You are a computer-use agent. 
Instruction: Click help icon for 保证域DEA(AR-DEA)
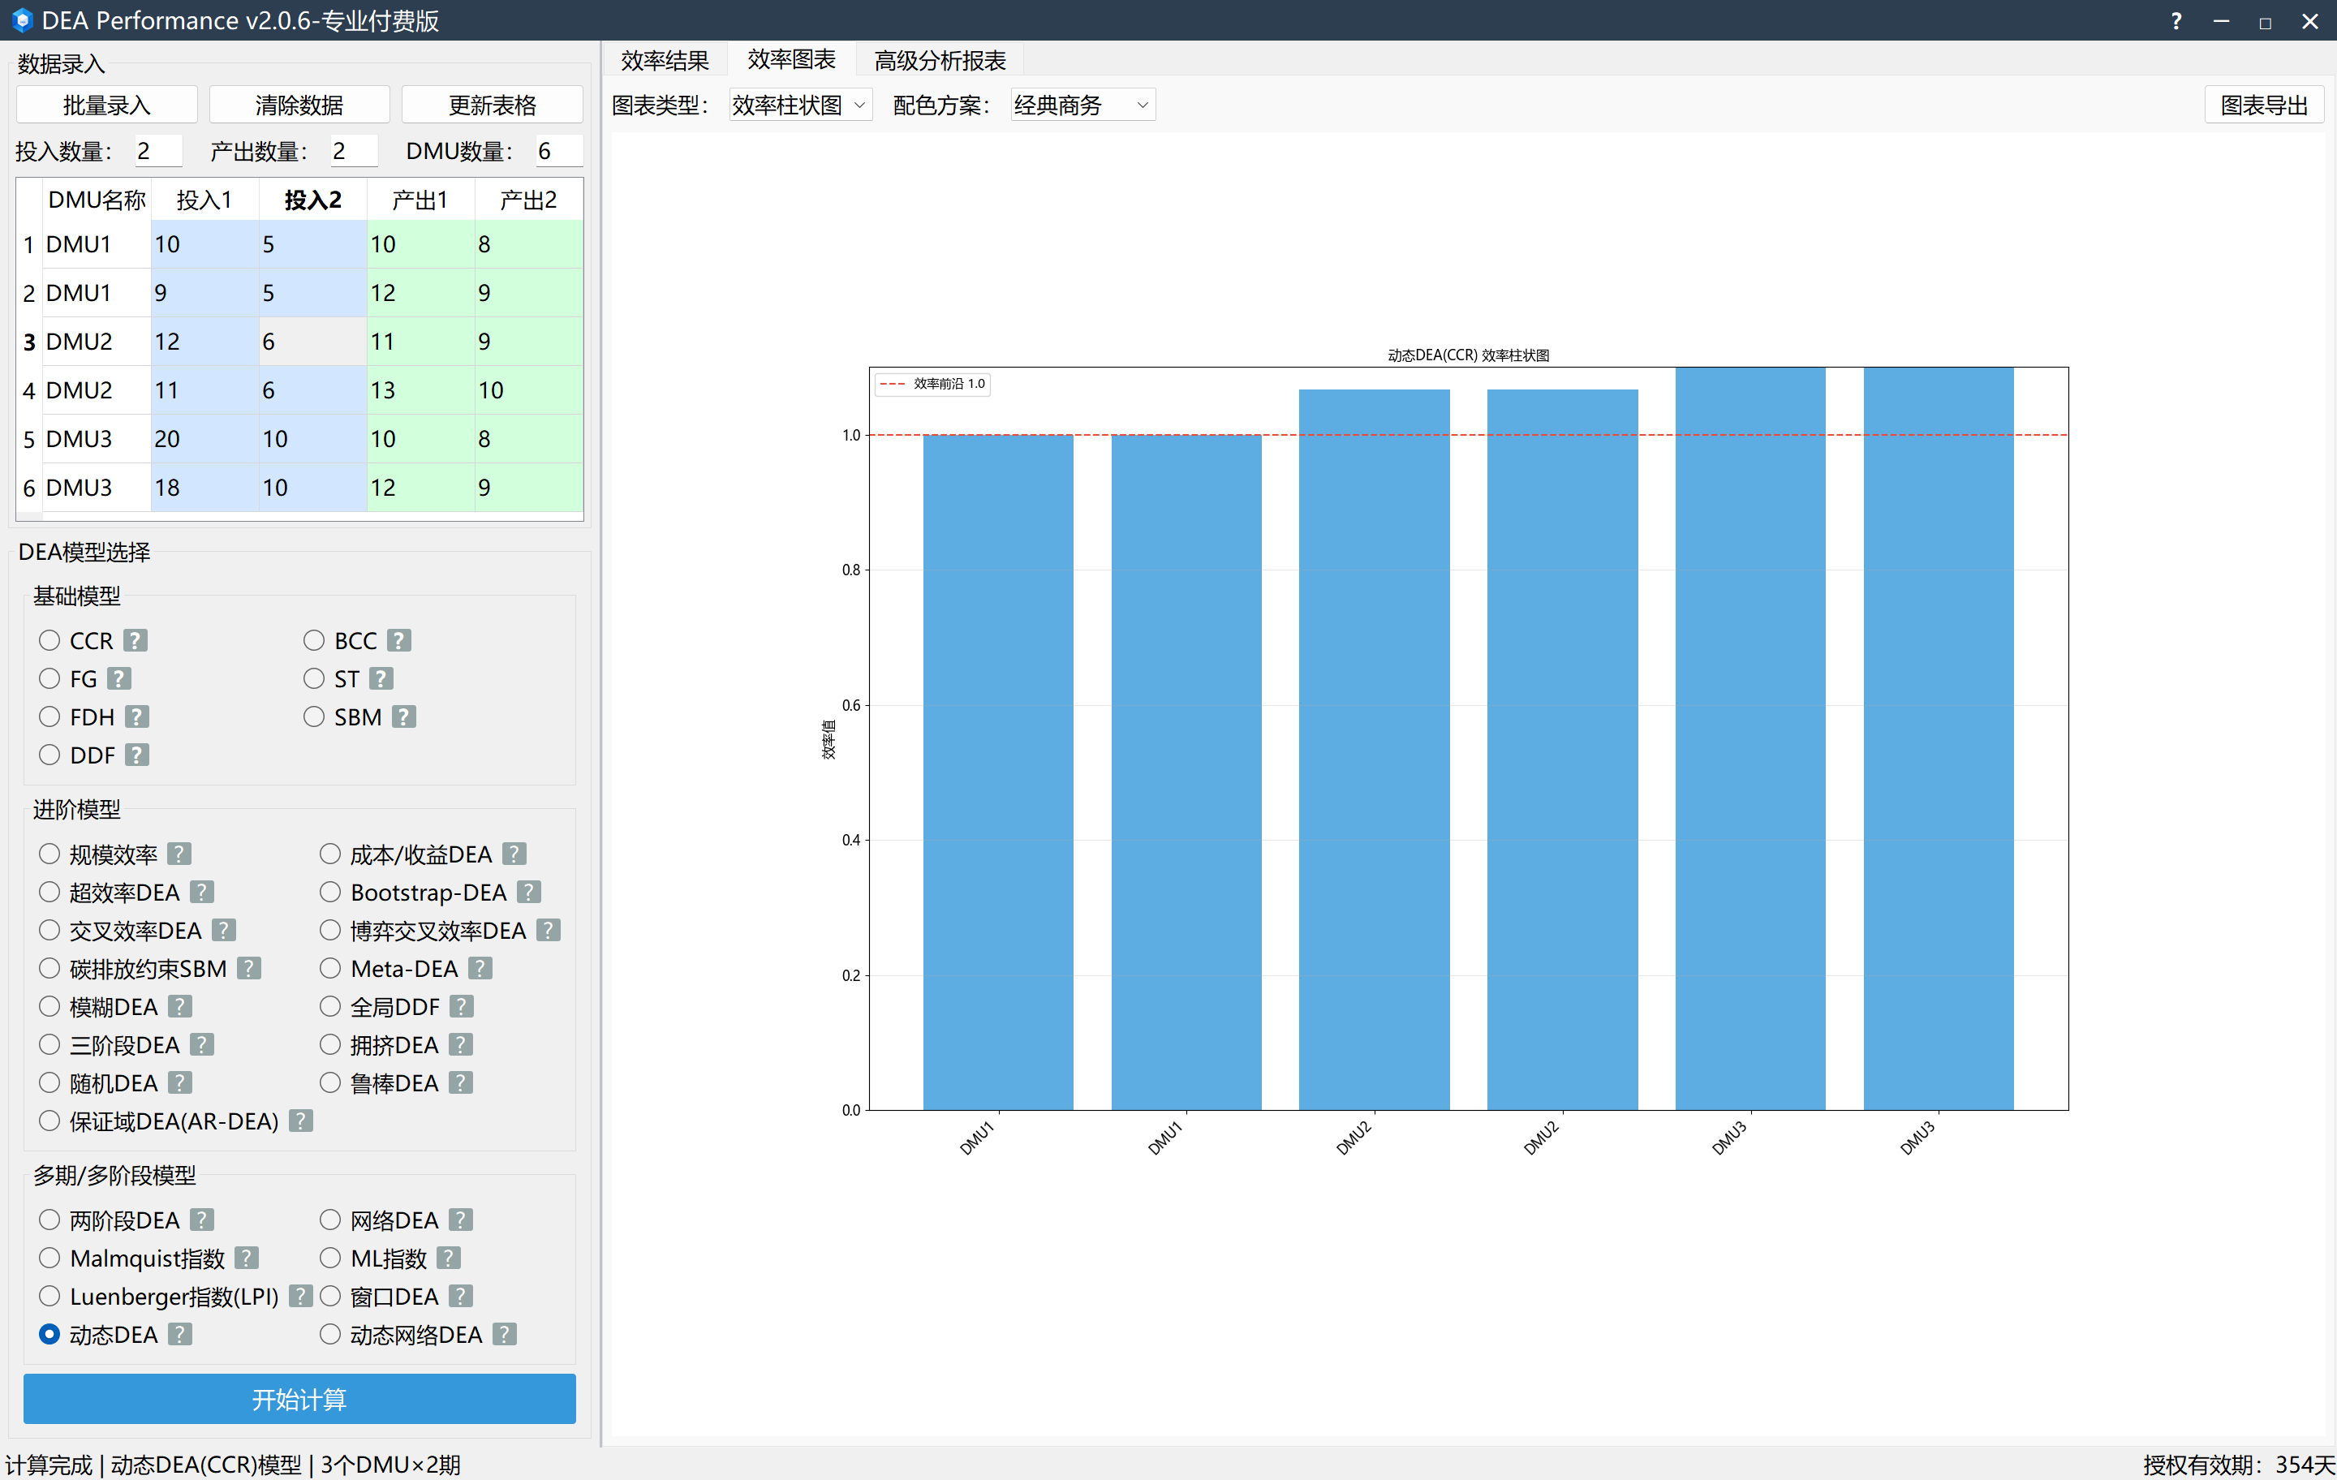click(301, 1121)
